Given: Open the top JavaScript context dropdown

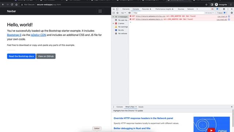Looking at the screenshot, I should click(124, 13).
